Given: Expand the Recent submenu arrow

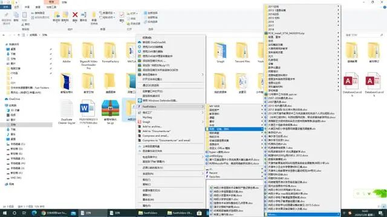Looking at the screenshot, I should click(262, 173).
